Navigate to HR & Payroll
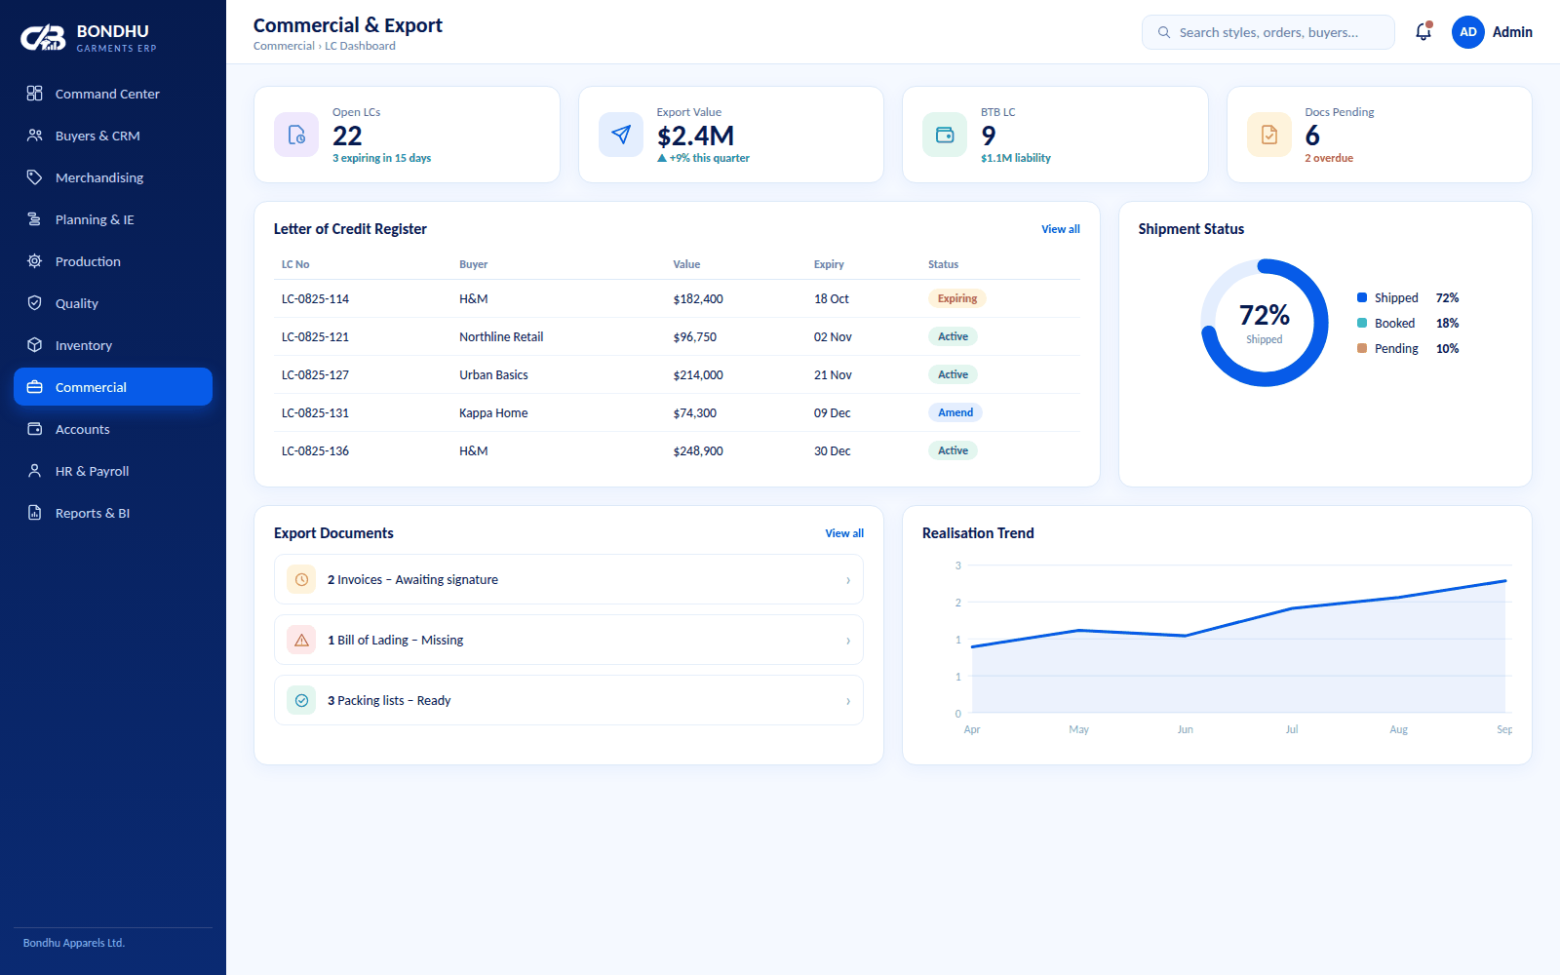1560x975 pixels. tap(113, 471)
